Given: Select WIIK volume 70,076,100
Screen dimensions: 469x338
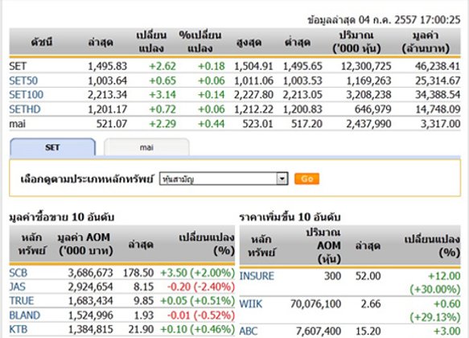Looking at the screenshot, I should [315, 304].
